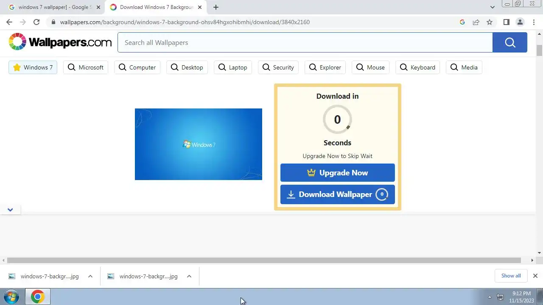Go back to the previous page
The height and width of the screenshot is (305, 543).
tap(9, 22)
